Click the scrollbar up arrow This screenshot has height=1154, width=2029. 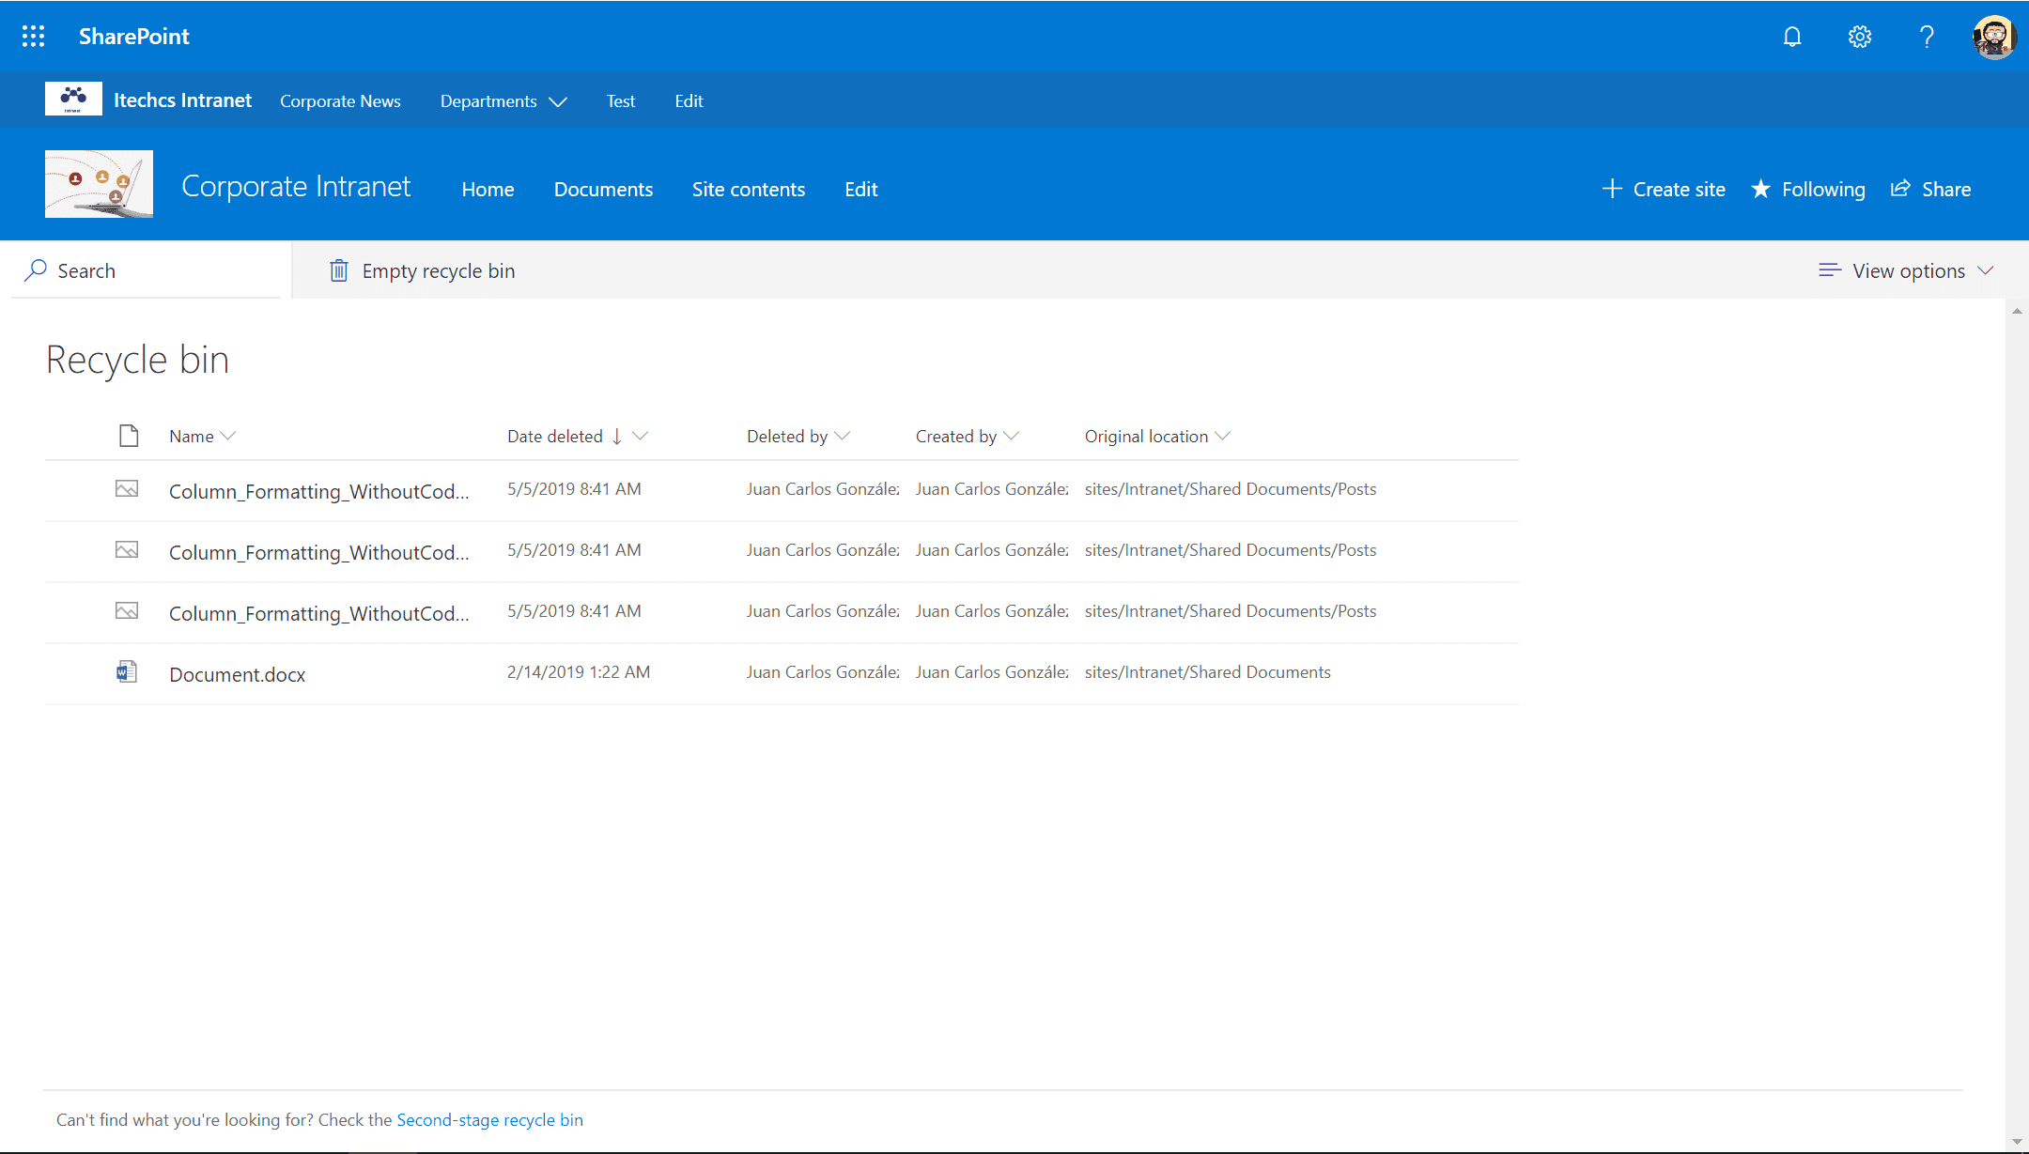[x=2017, y=311]
